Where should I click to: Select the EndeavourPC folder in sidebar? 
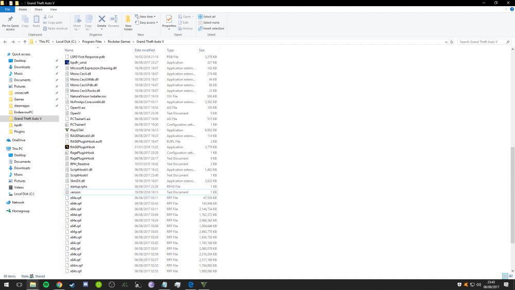point(23,112)
